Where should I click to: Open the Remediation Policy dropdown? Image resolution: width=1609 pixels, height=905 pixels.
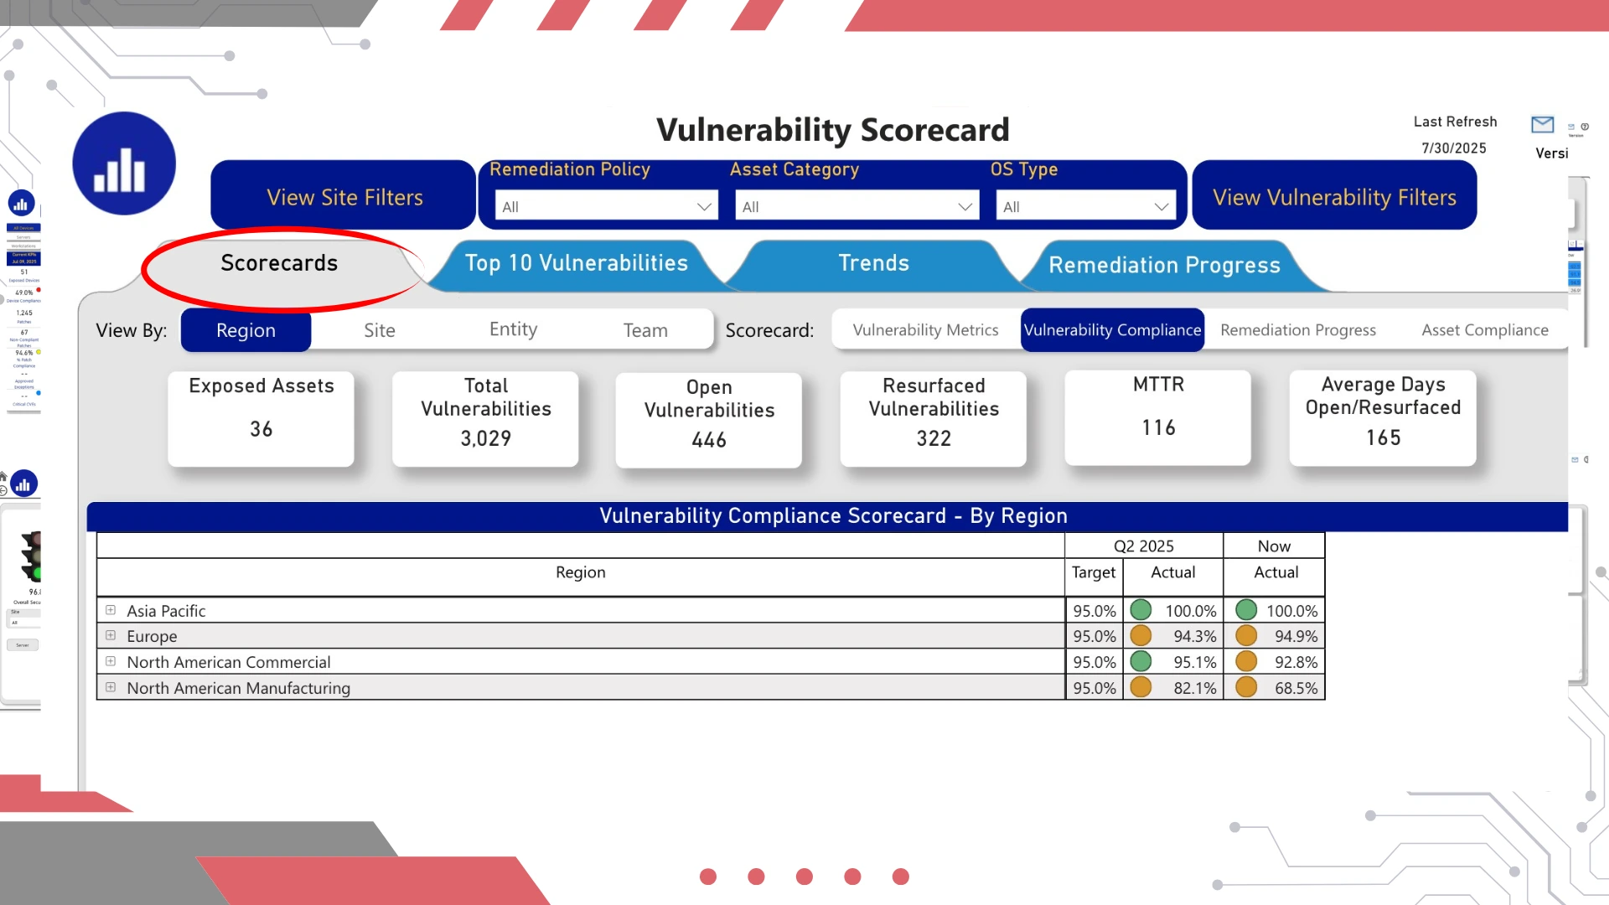606,206
